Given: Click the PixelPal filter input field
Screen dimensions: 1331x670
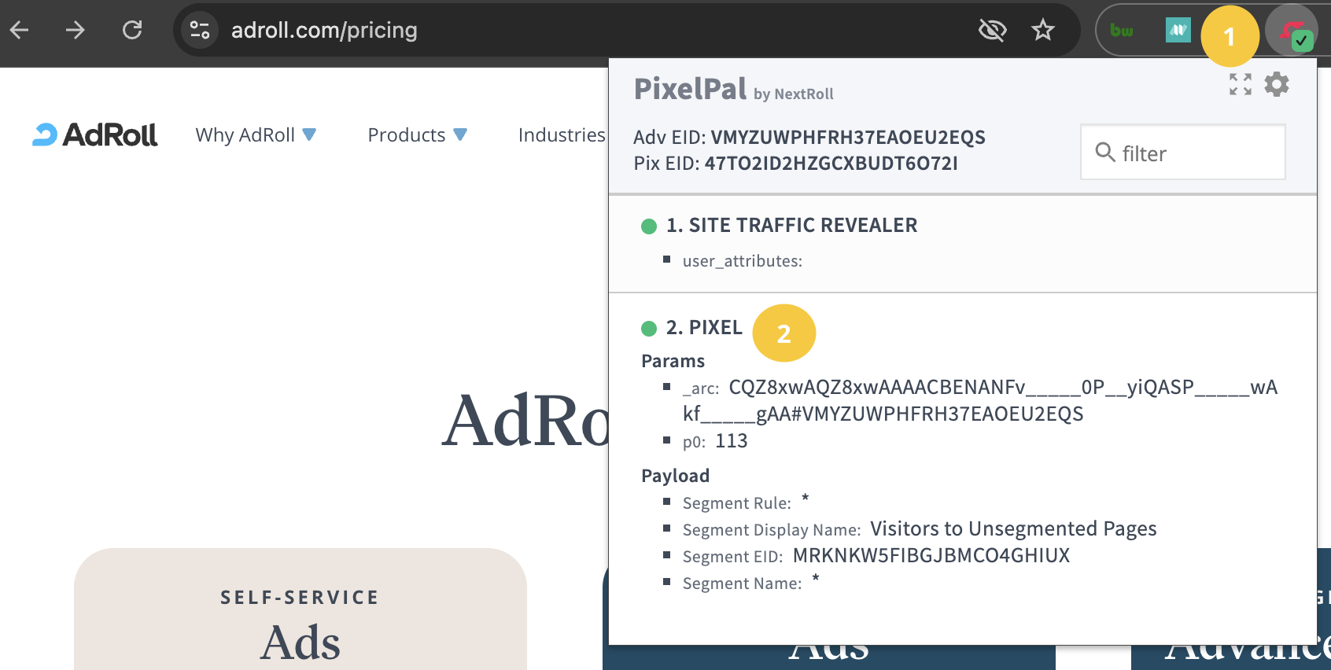Looking at the screenshot, I should (1183, 152).
